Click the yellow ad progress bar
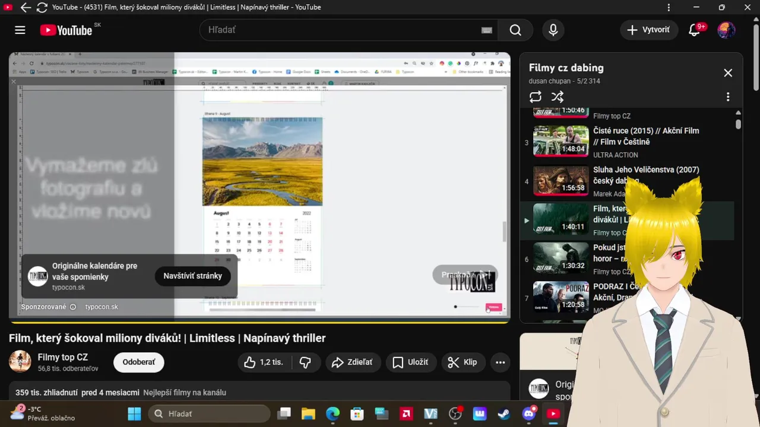The image size is (760, 427). coord(259,322)
